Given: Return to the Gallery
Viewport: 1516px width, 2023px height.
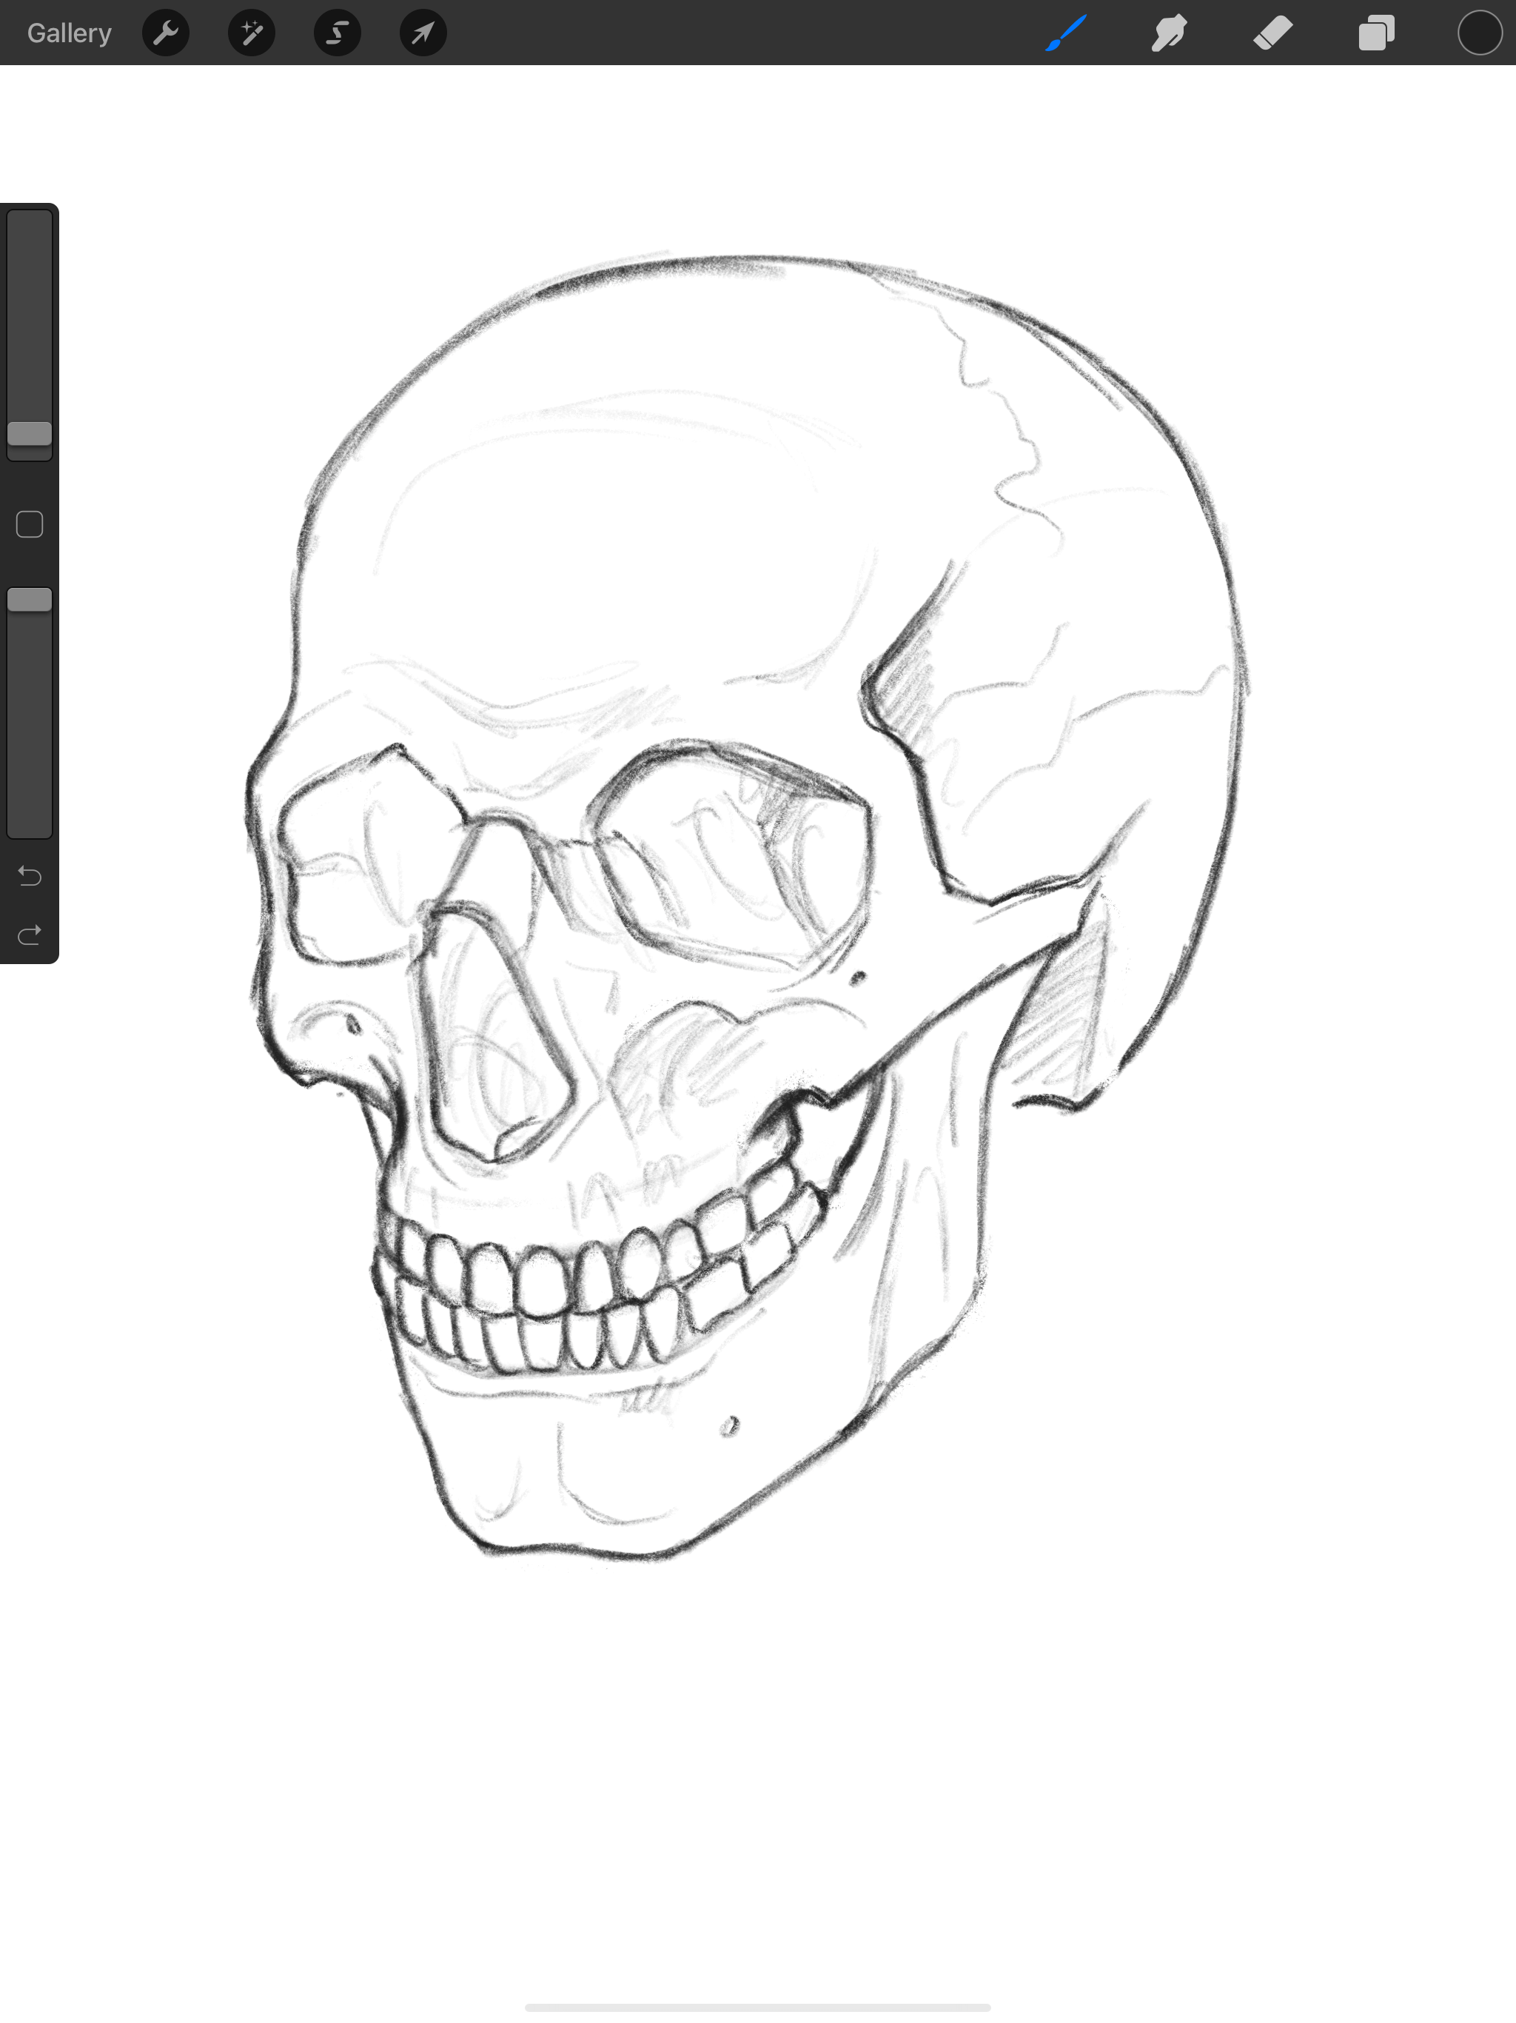Looking at the screenshot, I should [x=69, y=33].
